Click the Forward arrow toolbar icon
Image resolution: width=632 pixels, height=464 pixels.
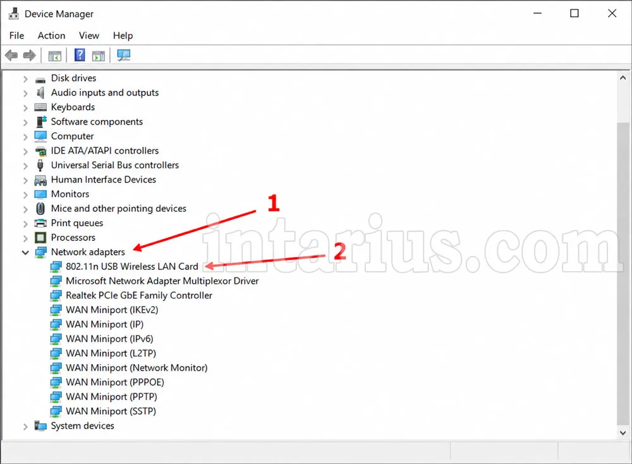[x=30, y=55]
